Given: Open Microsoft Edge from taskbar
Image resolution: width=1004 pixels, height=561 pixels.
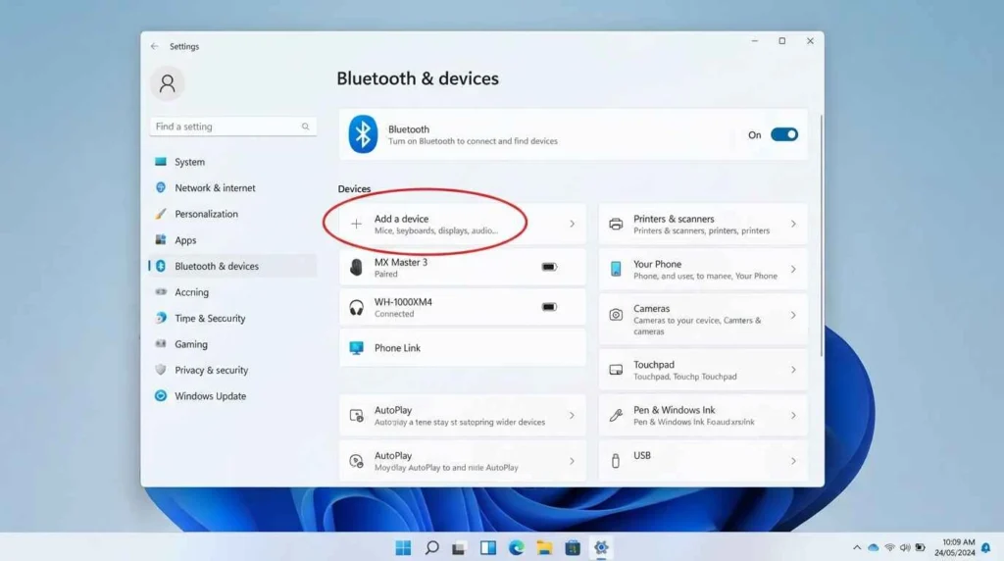Looking at the screenshot, I should pos(516,547).
